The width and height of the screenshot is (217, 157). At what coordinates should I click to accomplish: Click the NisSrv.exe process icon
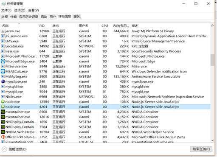click(x=3, y=97)
